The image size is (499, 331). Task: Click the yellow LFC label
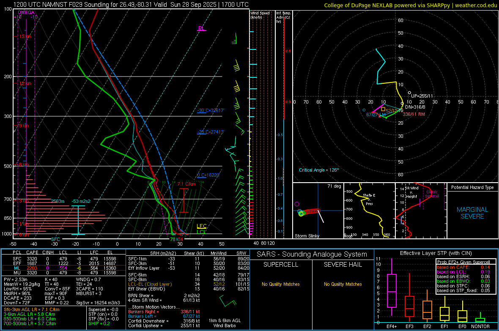pos(201,226)
